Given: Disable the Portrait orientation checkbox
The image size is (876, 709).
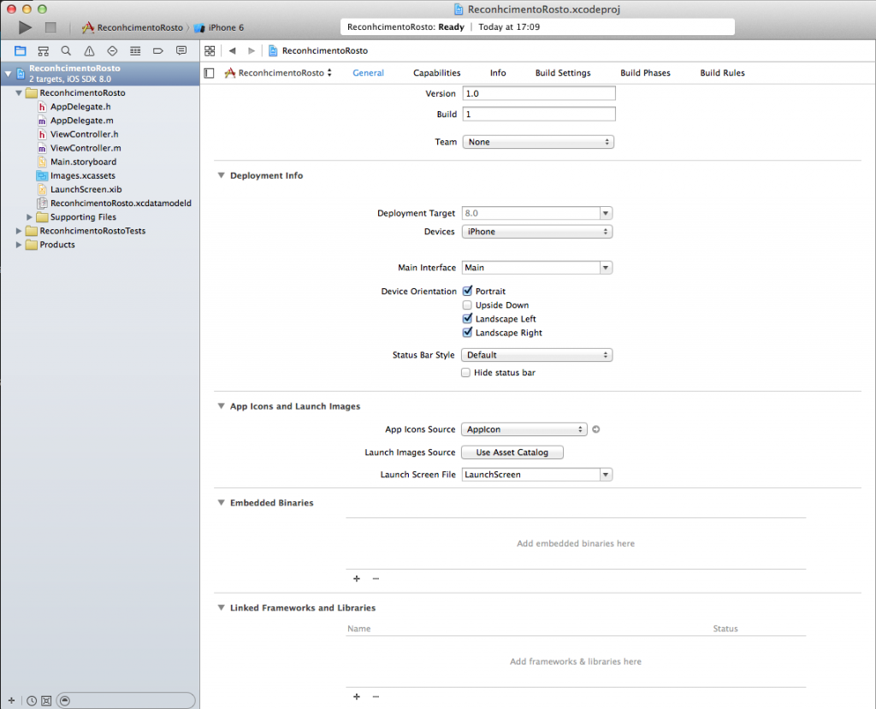Looking at the screenshot, I should click(x=468, y=292).
